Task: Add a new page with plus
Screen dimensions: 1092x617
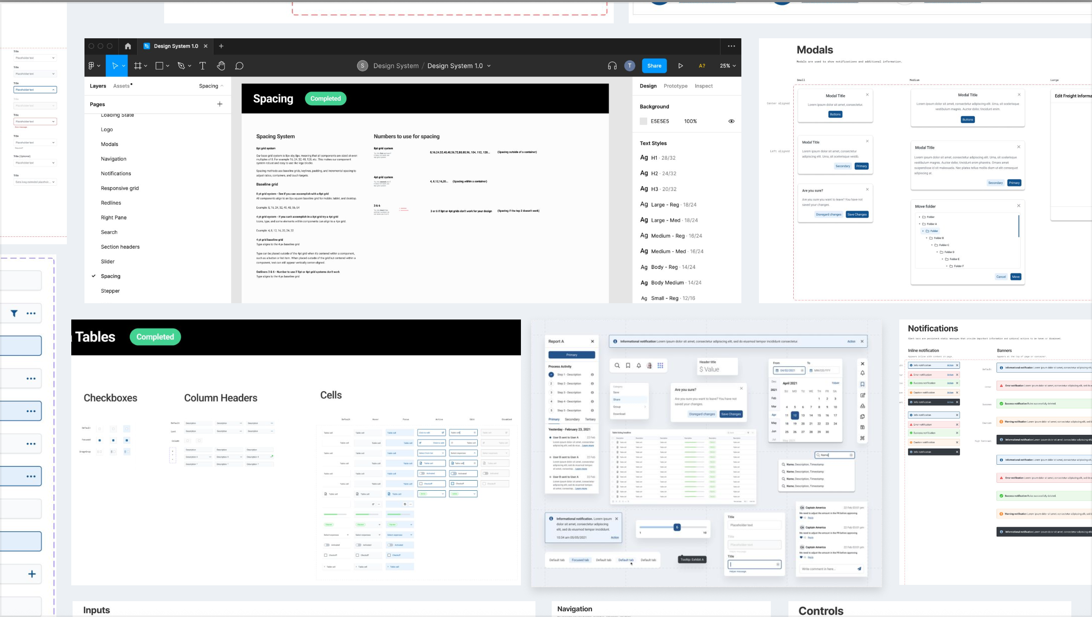Action: click(220, 104)
